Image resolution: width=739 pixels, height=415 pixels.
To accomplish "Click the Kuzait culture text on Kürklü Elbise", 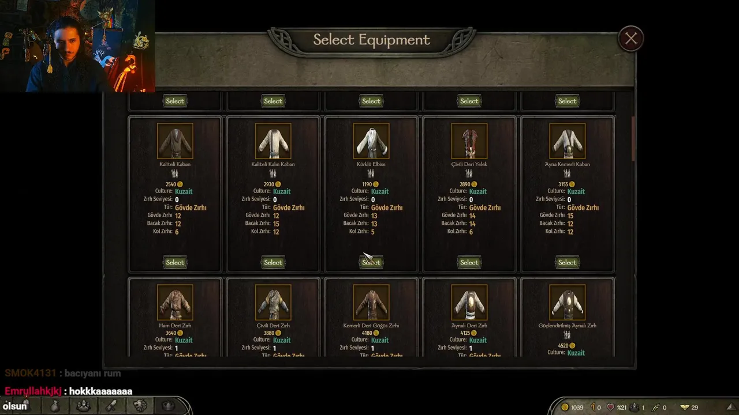I will (x=380, y=191).
